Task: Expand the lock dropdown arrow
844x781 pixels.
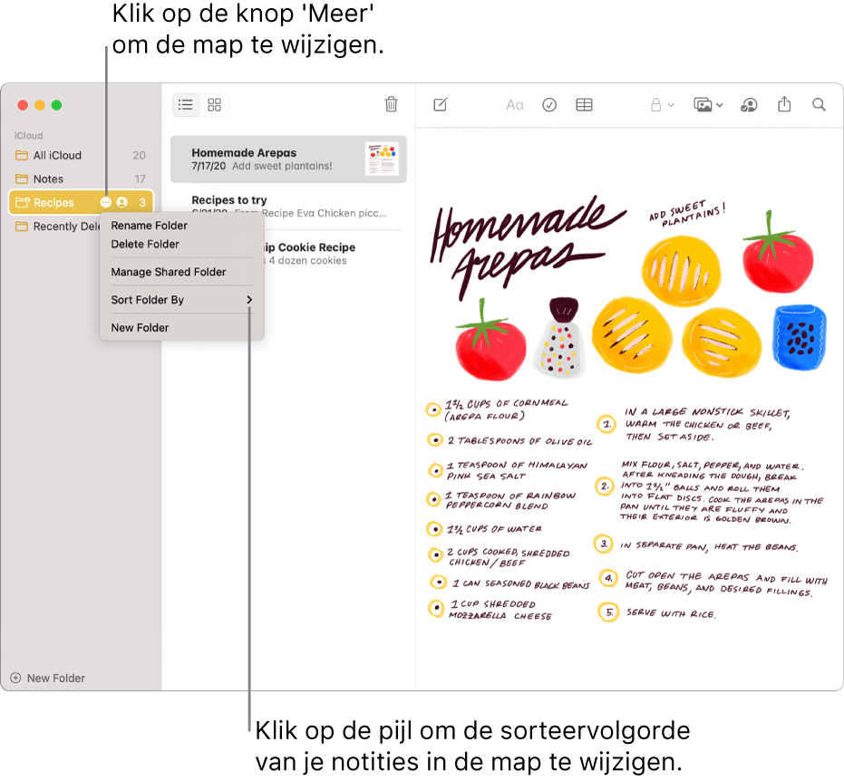Action: [x=671, y=105]
